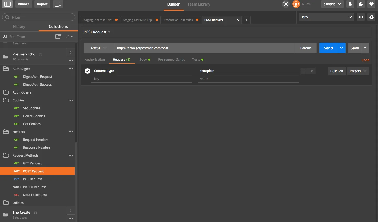This screenshot has height=222, width=378.
Task: Open the Team Library tab
Action: pos(199,4)
